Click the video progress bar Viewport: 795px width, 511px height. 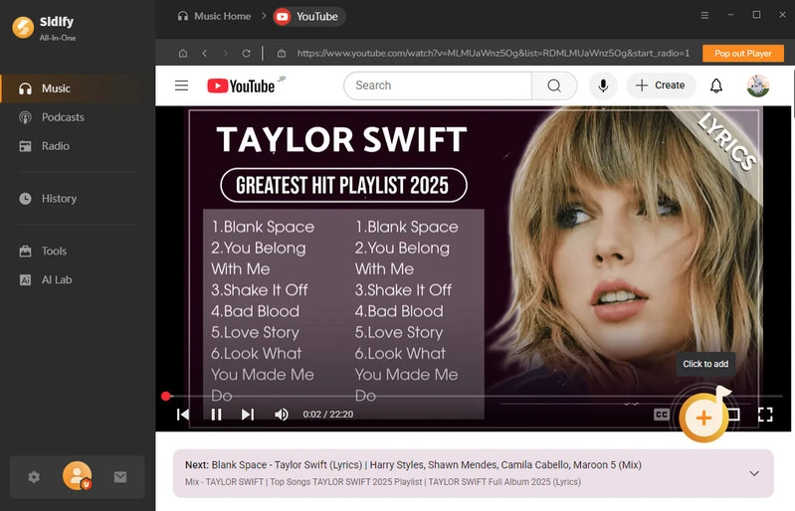point(473,396)
